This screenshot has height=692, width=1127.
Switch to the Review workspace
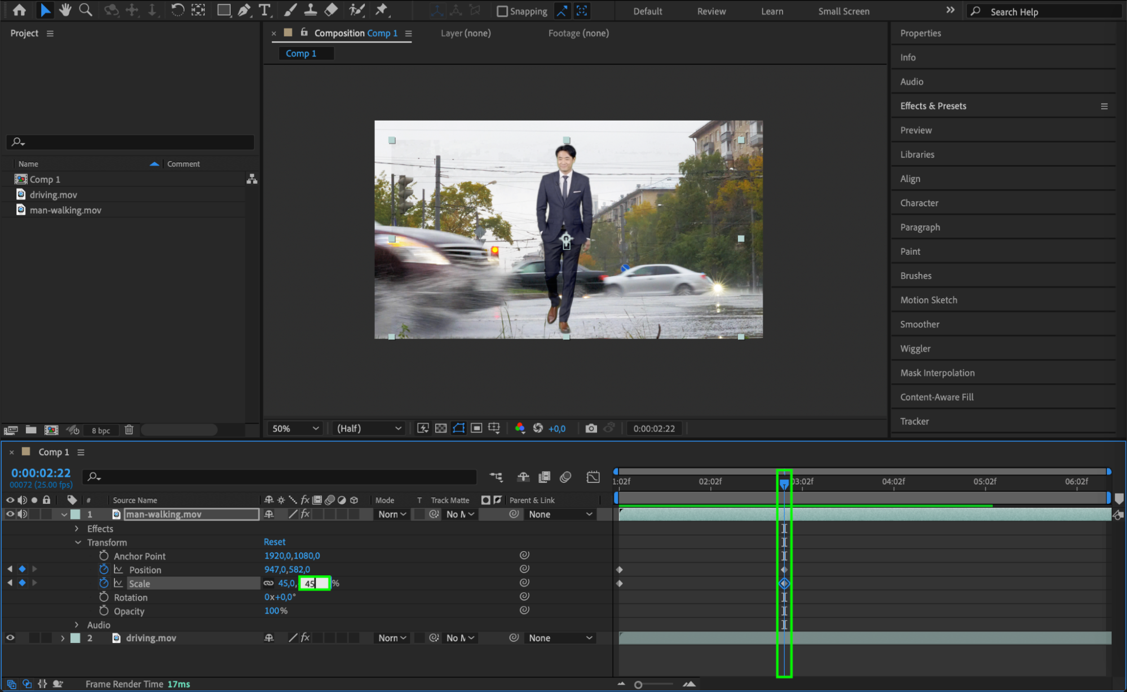[711, 11]
